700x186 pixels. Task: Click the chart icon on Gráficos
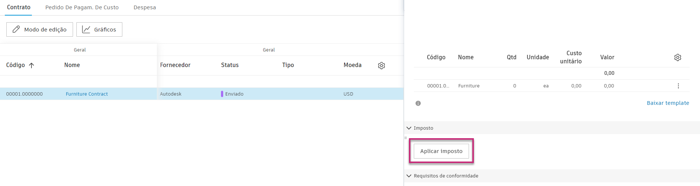[x=86, y=29]
